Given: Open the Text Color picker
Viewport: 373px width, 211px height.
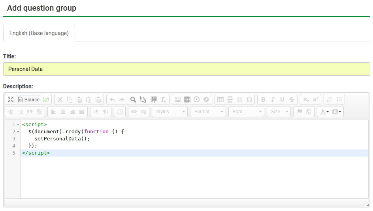Looking at the screenshot, I should 324,112.
